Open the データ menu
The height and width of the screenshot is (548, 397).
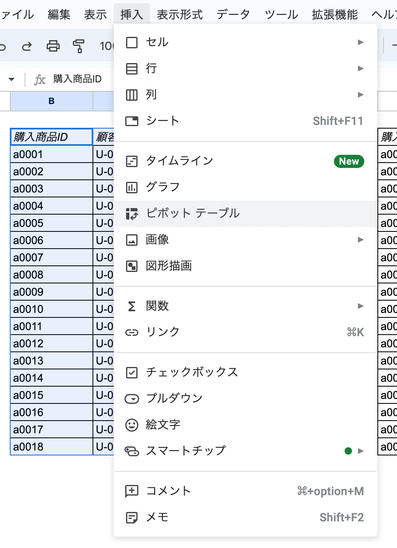[x=233, y=14]
